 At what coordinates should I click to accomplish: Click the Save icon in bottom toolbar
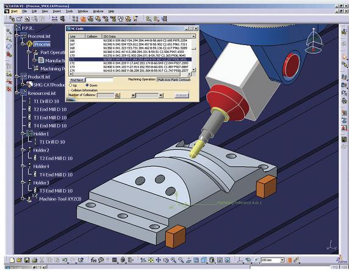pos(27,260)
